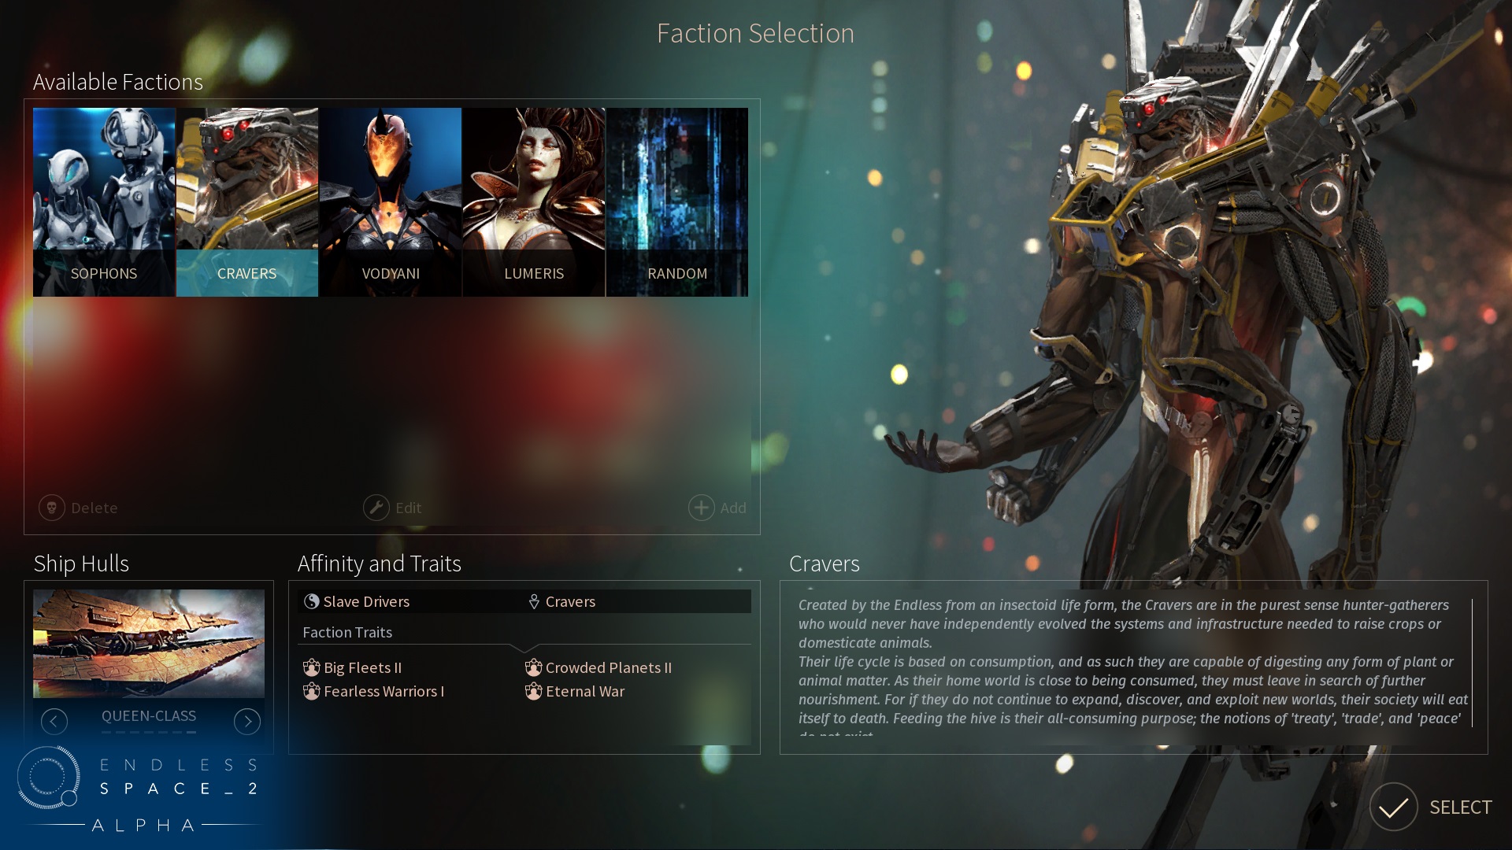Toggle the Crowded Planets II trait
The height and width of the screenshot is (850, 1512).
[610, 667]
